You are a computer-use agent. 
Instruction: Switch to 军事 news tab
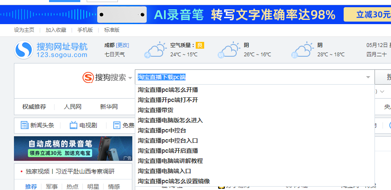pos(52,187)
